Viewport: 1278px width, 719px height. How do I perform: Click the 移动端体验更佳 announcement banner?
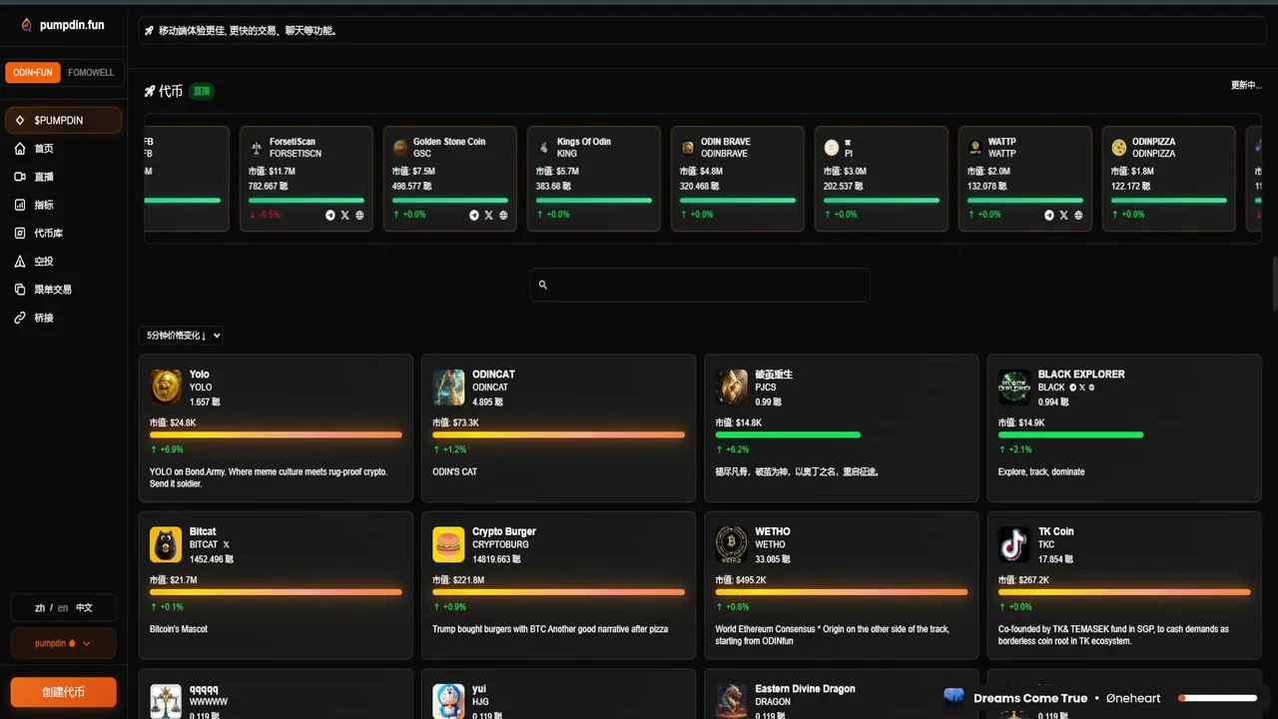701,31
